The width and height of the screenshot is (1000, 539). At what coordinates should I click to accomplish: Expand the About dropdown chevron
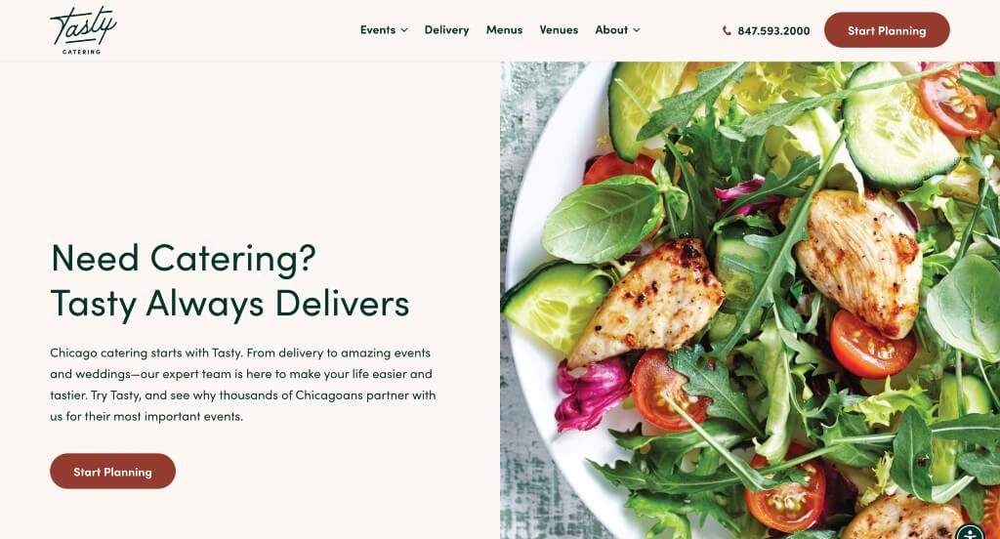[637, 30]
